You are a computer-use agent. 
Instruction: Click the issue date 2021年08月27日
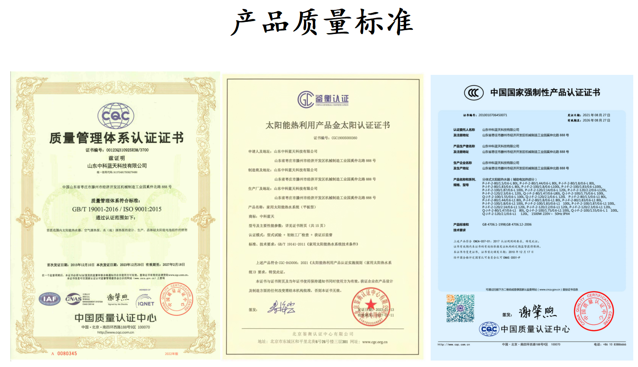597,115
